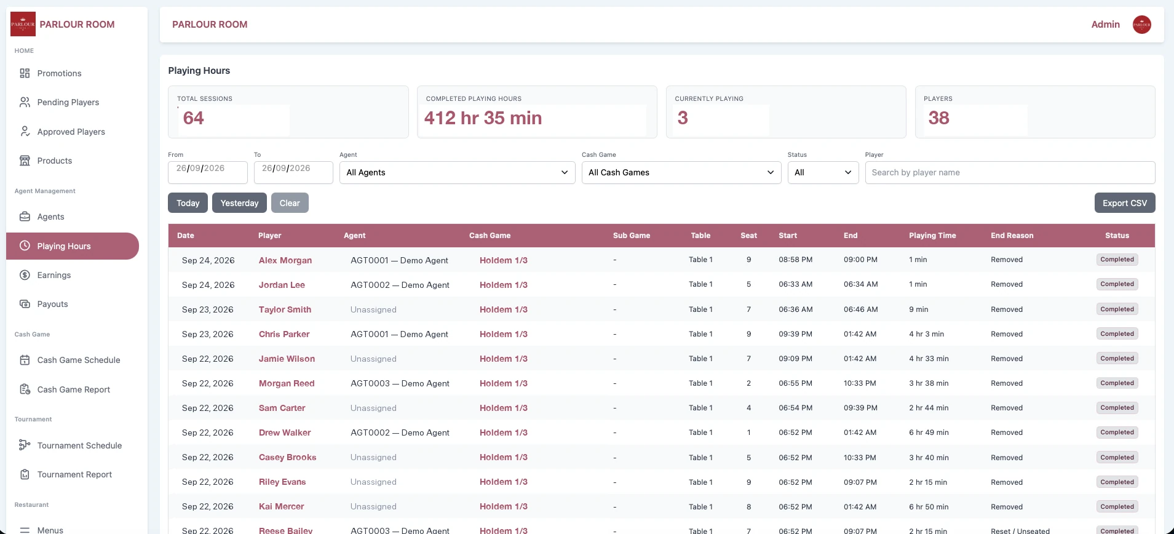Image resolution: width=1174 pixels, height=534 pixels.
Task: Click the Tournament Report clipboard icon
Action: coord(25,474)
